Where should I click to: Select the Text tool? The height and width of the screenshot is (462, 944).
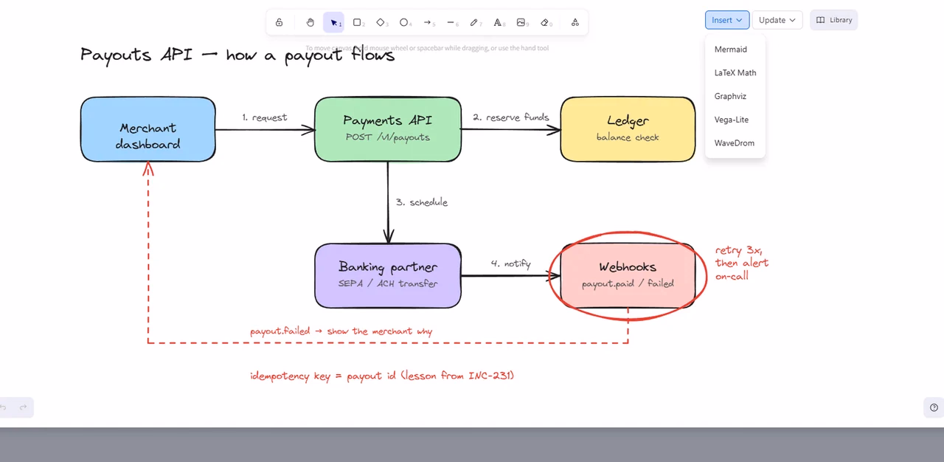point(499,23)
